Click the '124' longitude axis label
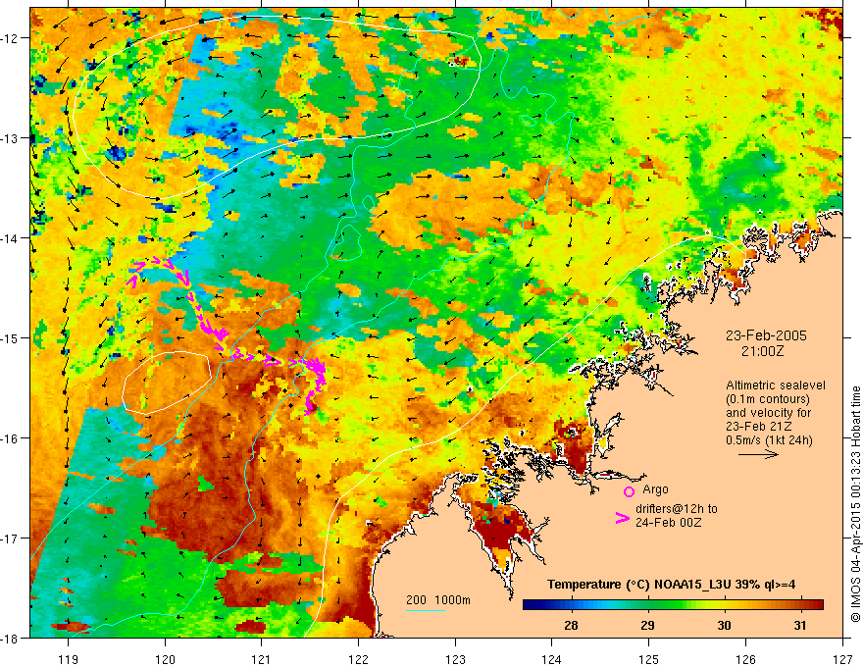863x667 pixels. coord(552,659)
